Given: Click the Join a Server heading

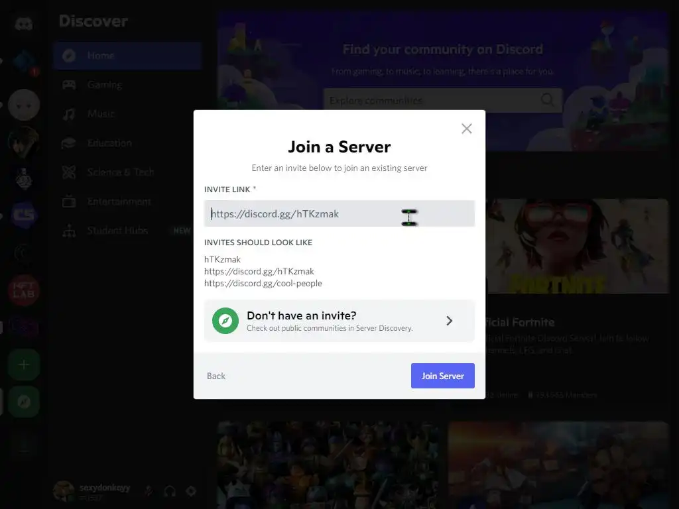Looking at the screenshot, I should pos(339,146).
